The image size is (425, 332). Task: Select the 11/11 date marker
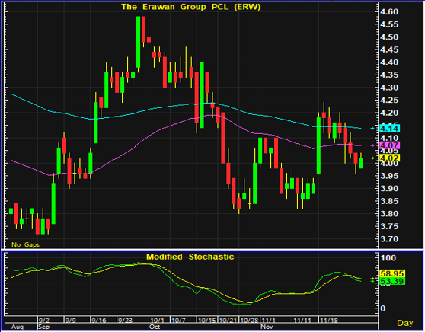(302, 321)
